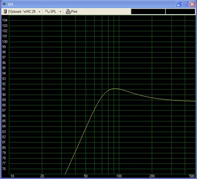Select the [1]closed : WHC 25 project label
This screenshot has height=179, width=197.
coord(22,12)
